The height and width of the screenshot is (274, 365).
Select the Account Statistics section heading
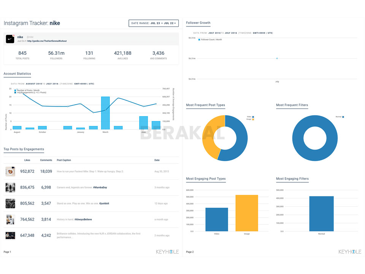pyautogui.click(x=17, y=73)
